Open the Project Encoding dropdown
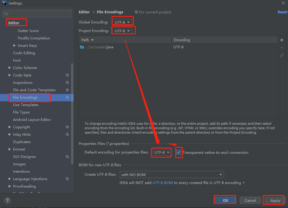 coord(122,31)
